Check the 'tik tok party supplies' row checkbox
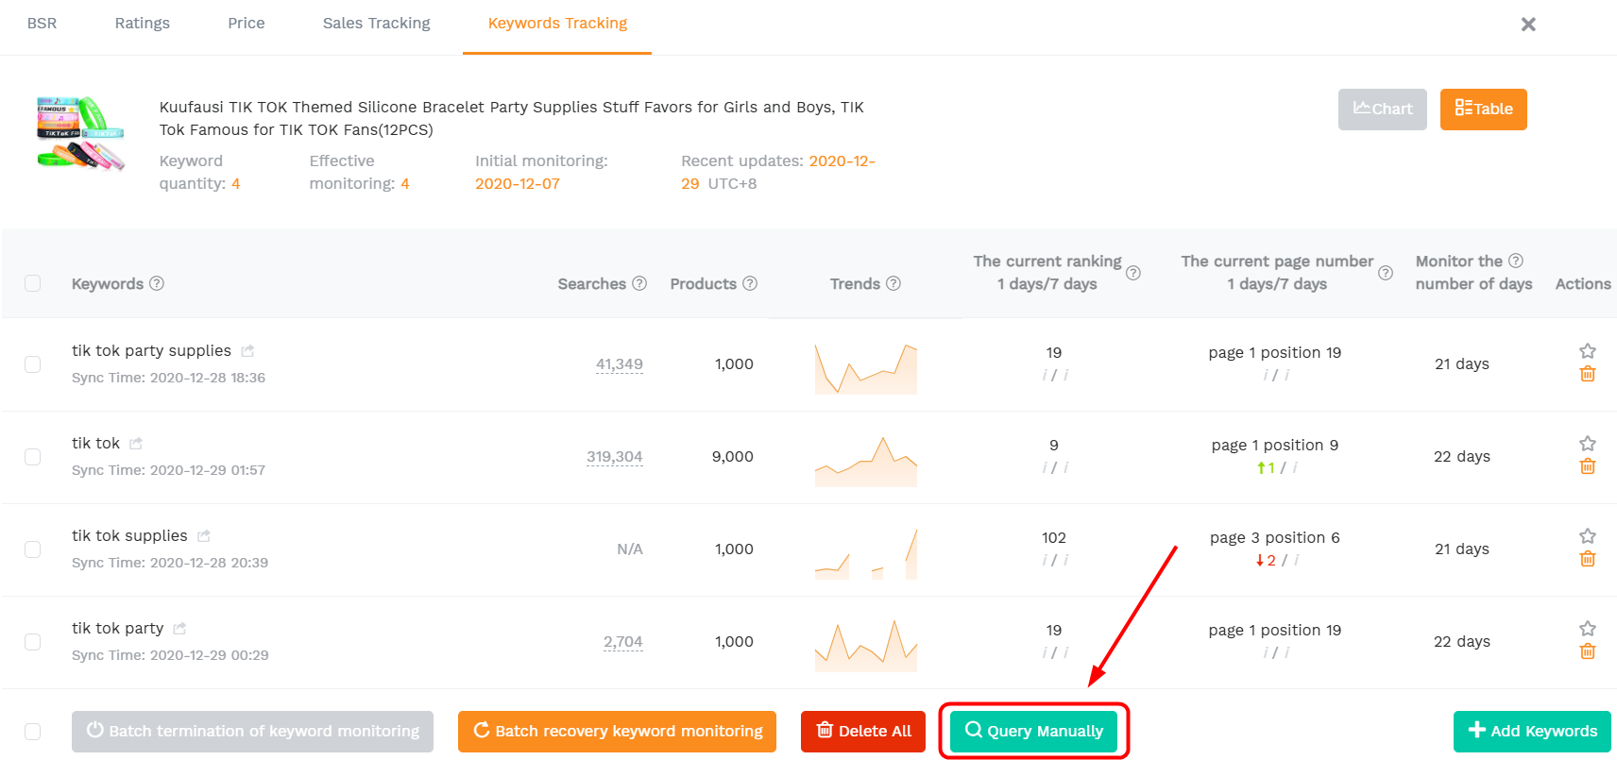1617x760 pixels. 33,364
